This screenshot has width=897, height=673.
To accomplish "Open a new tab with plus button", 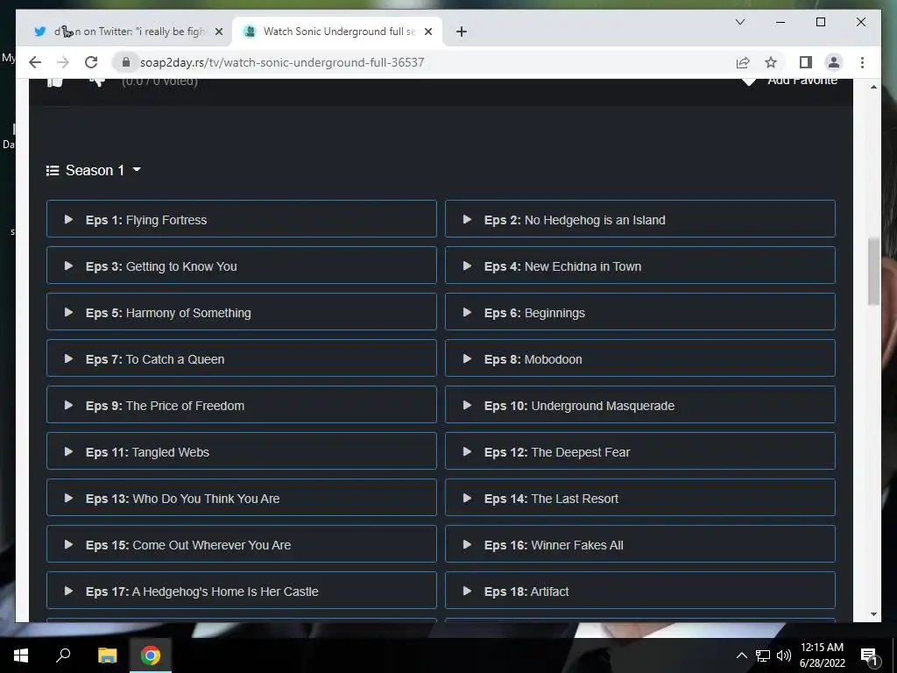I will tap(462, 32).
